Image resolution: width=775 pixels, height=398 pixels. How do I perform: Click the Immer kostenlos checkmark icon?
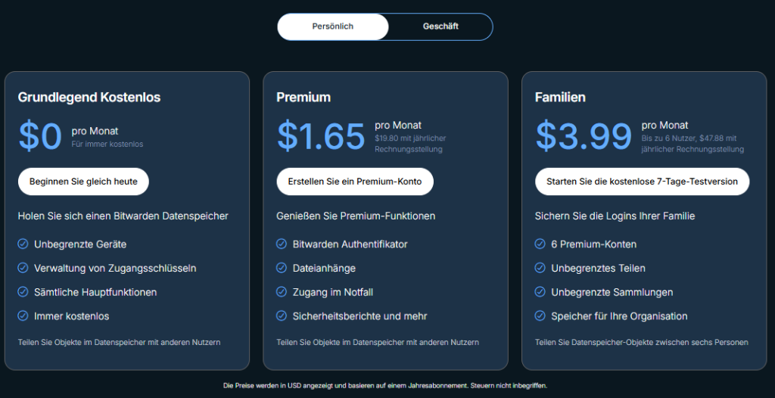click(23, 316)
